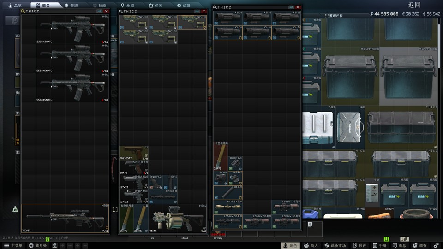Click the rouble balance 44 585 006

pos(384,14)
